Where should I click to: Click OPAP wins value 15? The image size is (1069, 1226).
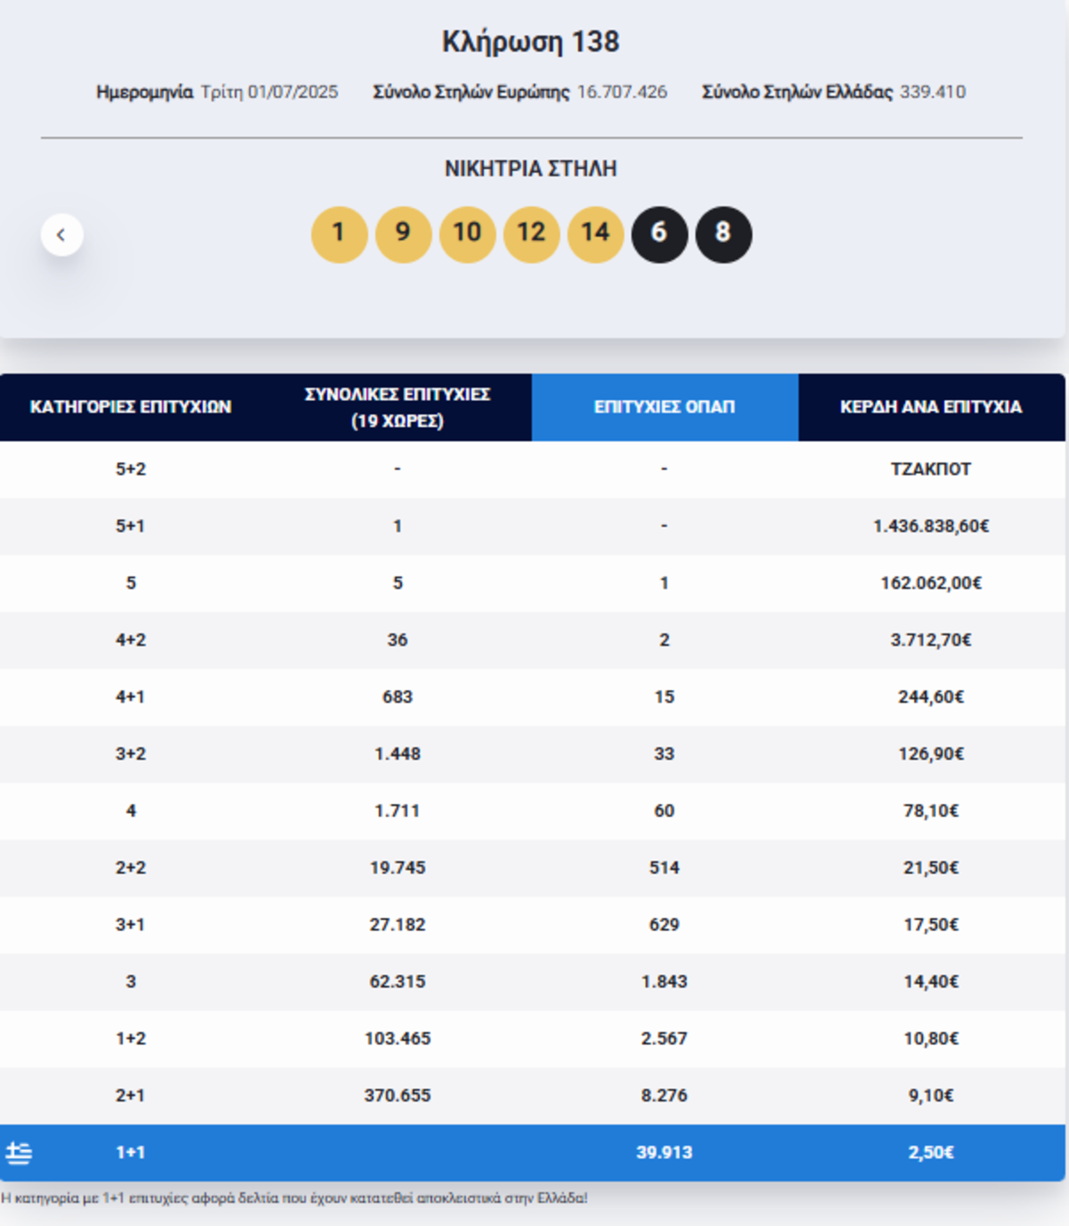[x=665, y=698]
